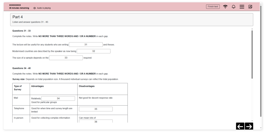Open the Wi-Fi connection status icon
Image resolution: width=265 pixels, height=134 pixels.
[x=225, y=7]
